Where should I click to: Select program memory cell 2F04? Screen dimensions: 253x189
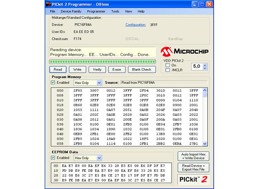144,91
